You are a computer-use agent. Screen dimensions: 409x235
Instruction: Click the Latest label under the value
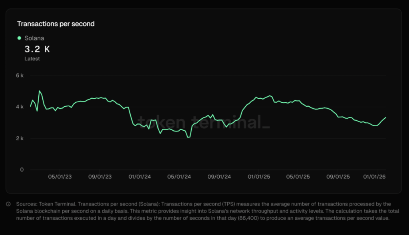point(32,59)
